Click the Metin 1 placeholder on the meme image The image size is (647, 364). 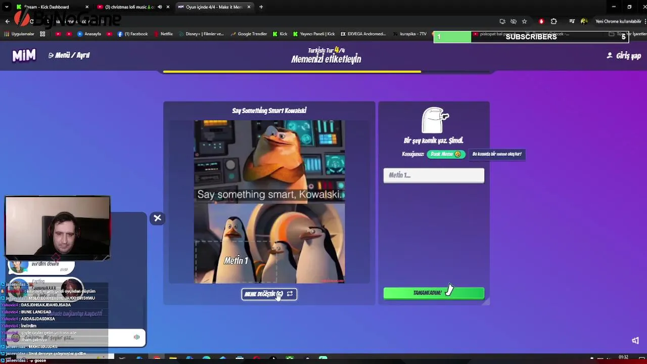pyautogui.click(x=236, y=260)
